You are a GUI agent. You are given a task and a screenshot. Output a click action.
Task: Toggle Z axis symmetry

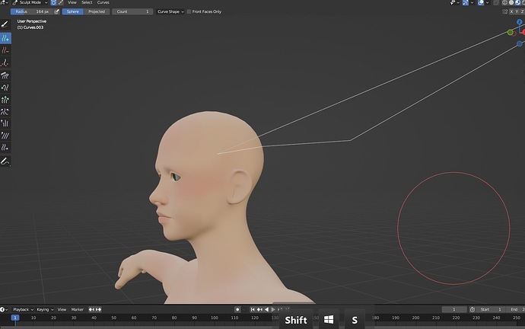(x=522, y=11)
